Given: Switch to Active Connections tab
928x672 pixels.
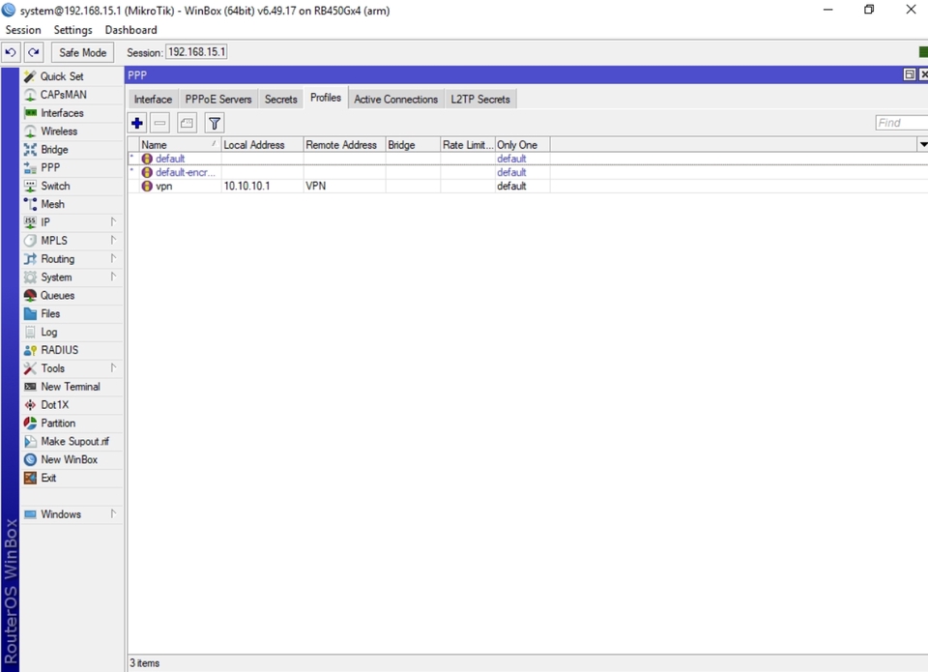Looking at the screenshot, I should click(x=396, y=100).
